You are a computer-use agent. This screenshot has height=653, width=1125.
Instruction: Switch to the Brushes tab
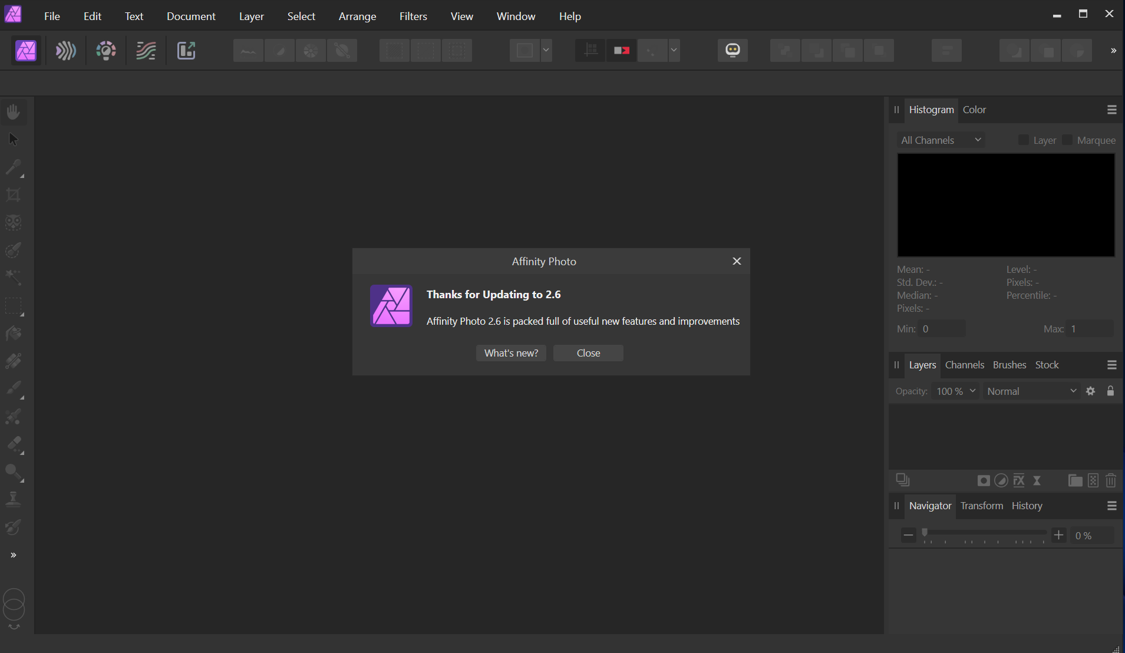point(1009,365)
